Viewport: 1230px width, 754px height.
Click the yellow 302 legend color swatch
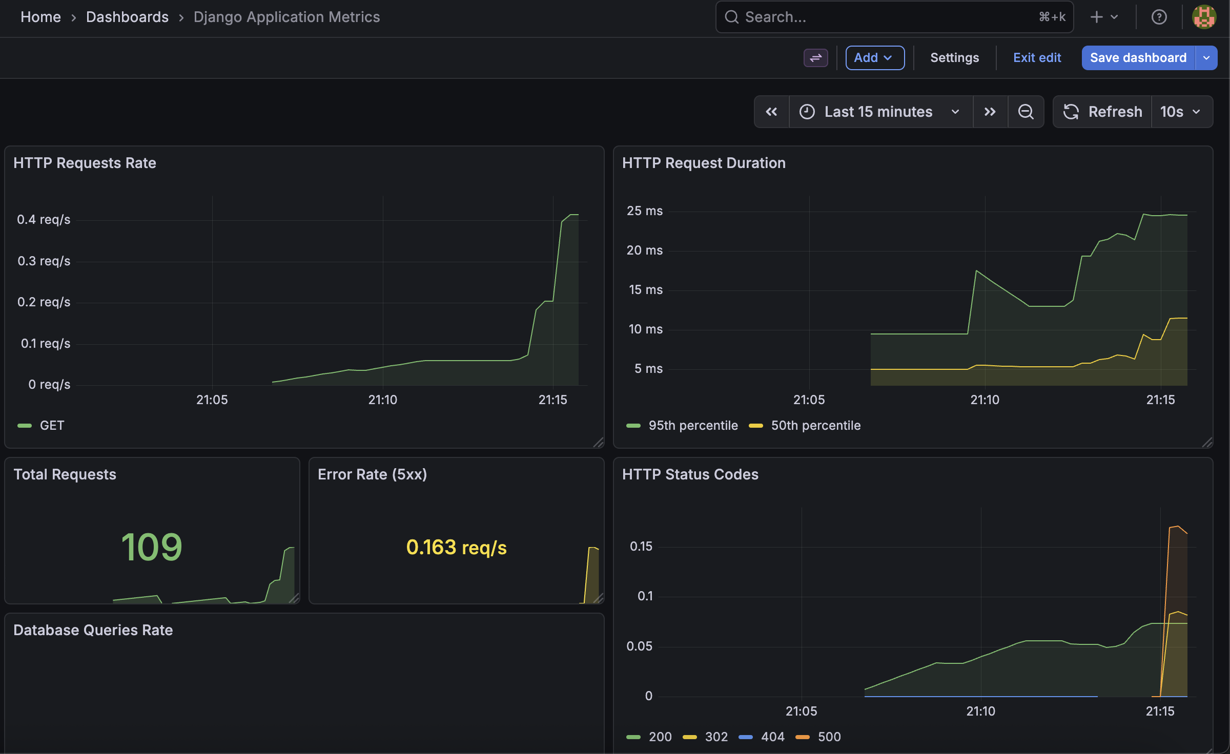[690, 737]
